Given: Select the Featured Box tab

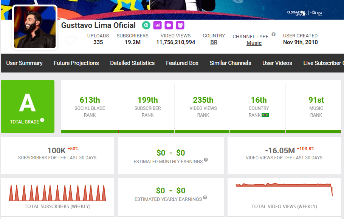Looking at the screenshot, I should pos(182,63).
